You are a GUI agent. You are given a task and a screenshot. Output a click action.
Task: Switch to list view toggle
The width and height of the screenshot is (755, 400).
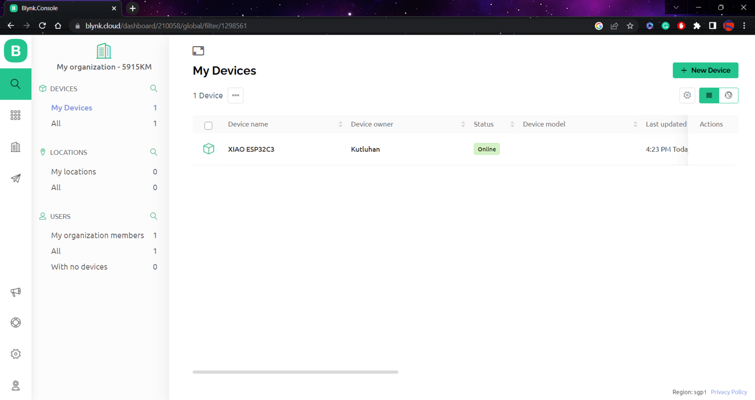point(709,95)
